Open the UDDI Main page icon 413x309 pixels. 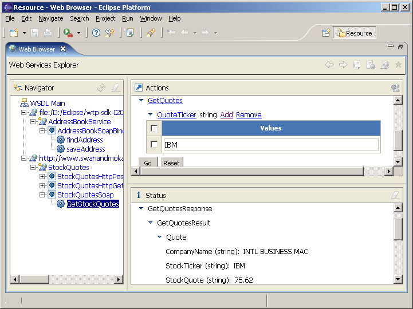(x=357, y=65)
